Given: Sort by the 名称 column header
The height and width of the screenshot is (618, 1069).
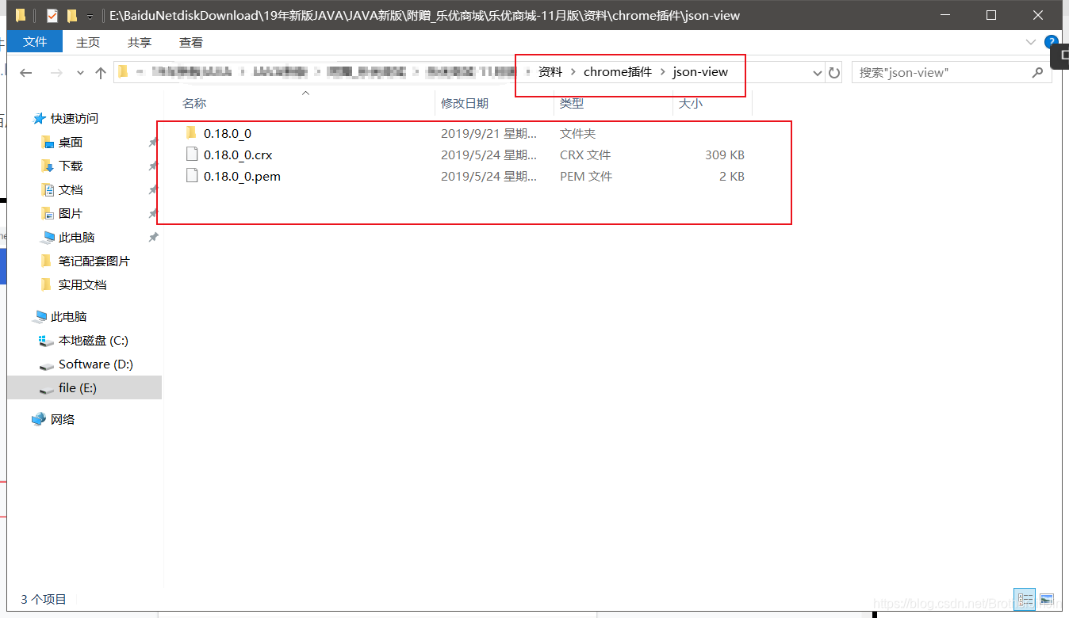Looking at the screenshot, I should pyautogui.click(x=194, y=104).
